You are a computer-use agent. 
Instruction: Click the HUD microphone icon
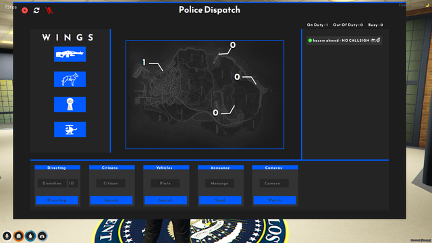[x=7, y=236]
